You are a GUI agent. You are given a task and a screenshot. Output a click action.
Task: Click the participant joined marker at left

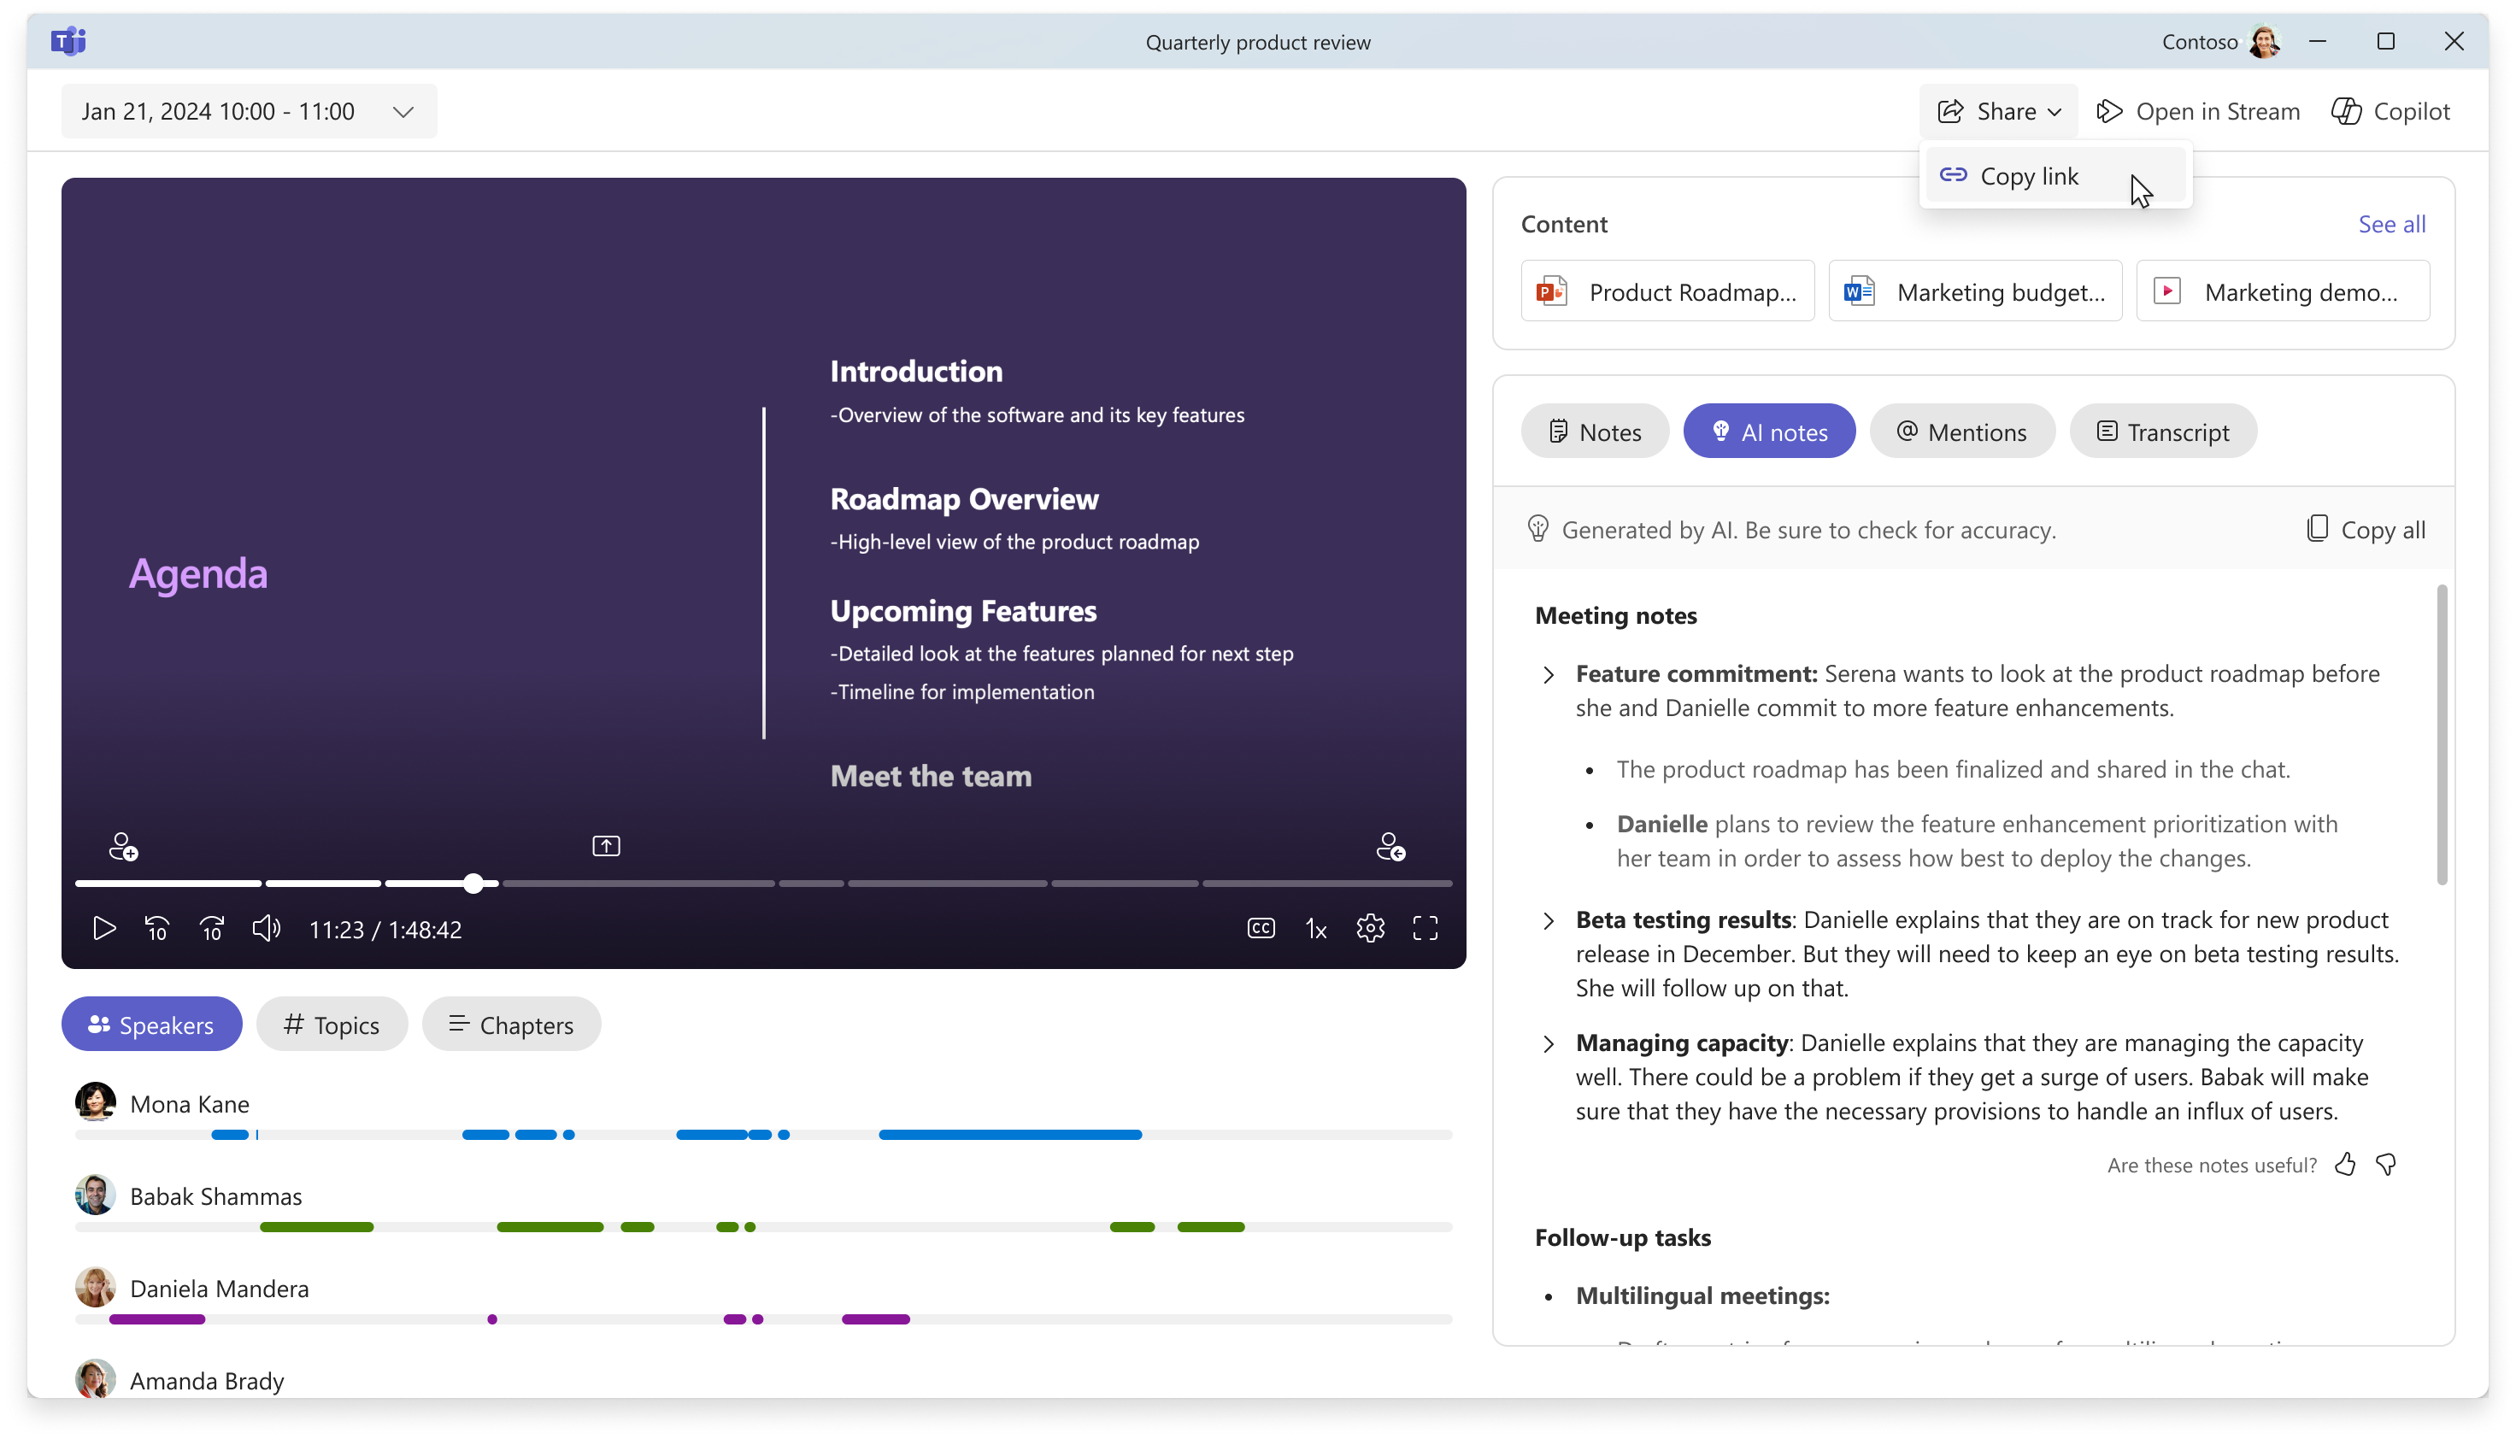pyautogui.click(x=122, y=847)
